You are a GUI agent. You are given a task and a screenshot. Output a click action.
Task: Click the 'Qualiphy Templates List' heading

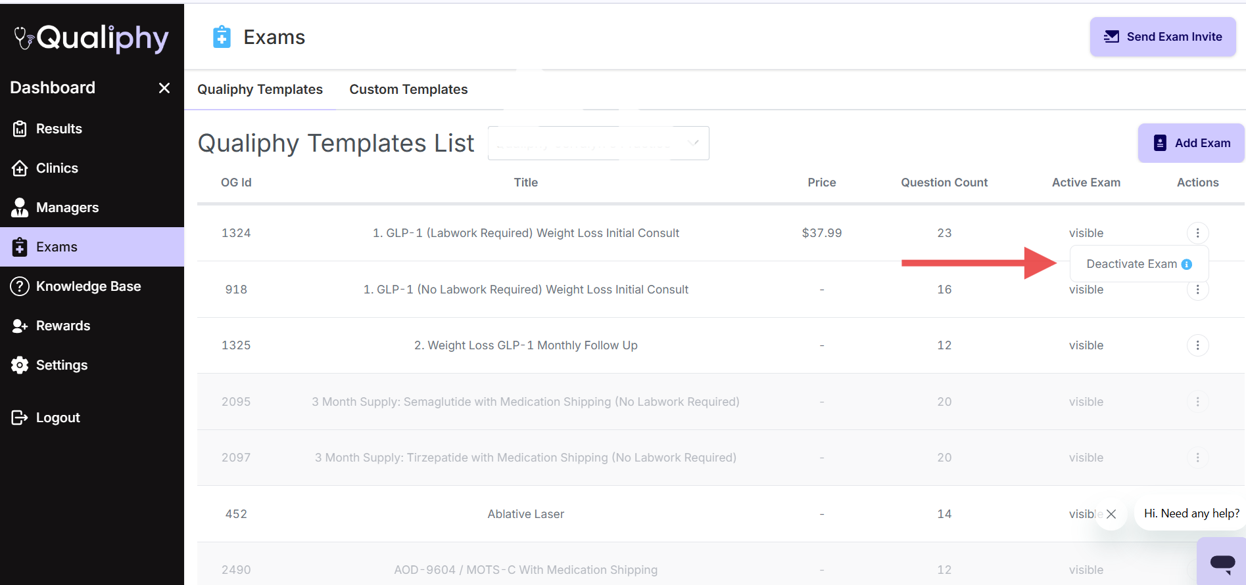[336, 143]
